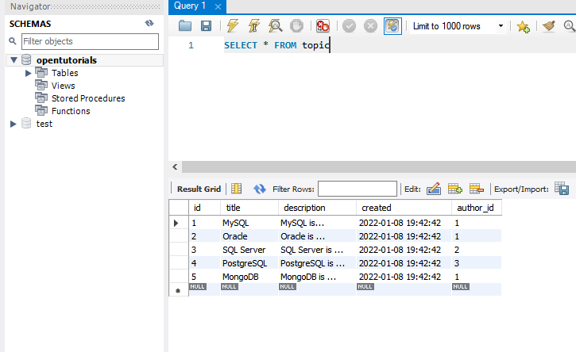
Task: Click the description column header
Action: tap(317, 208)
